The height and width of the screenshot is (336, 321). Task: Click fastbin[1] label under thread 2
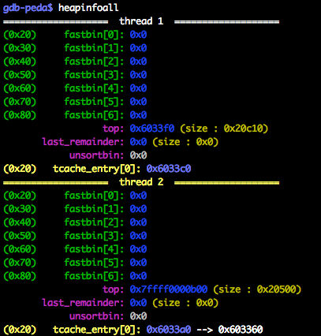click(x=94, y=209)
